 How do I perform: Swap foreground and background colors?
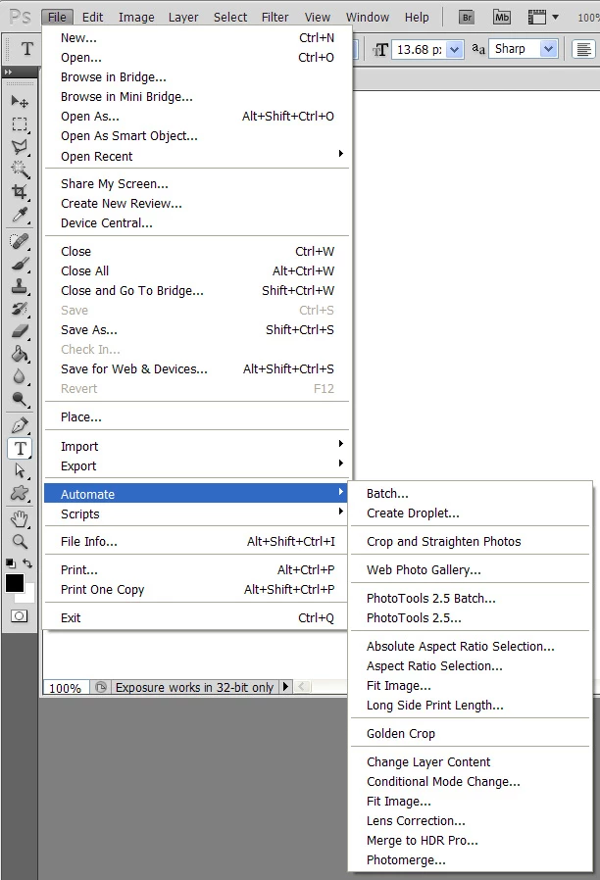[27, 562]
